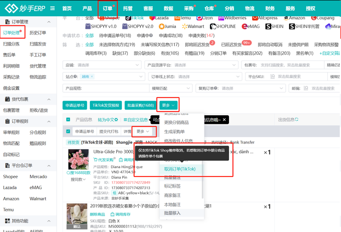Open the 产品货源平台 dropdown

click(191, 65)
